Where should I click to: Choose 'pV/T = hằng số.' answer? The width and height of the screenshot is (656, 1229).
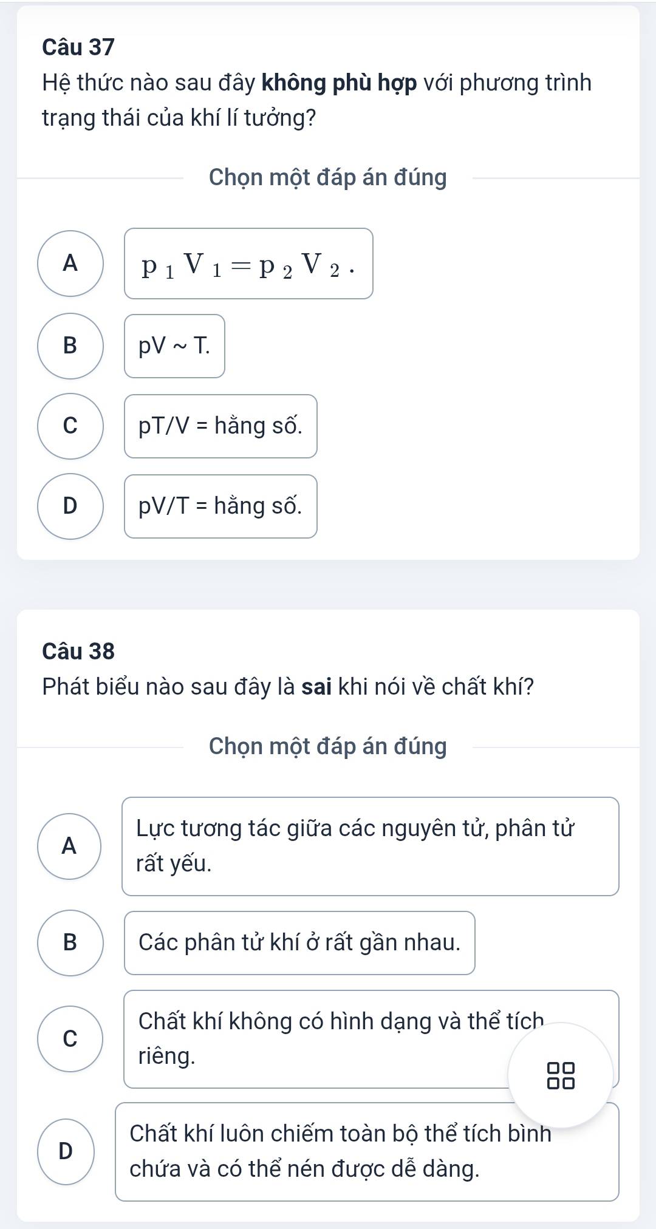click(220, 506)
